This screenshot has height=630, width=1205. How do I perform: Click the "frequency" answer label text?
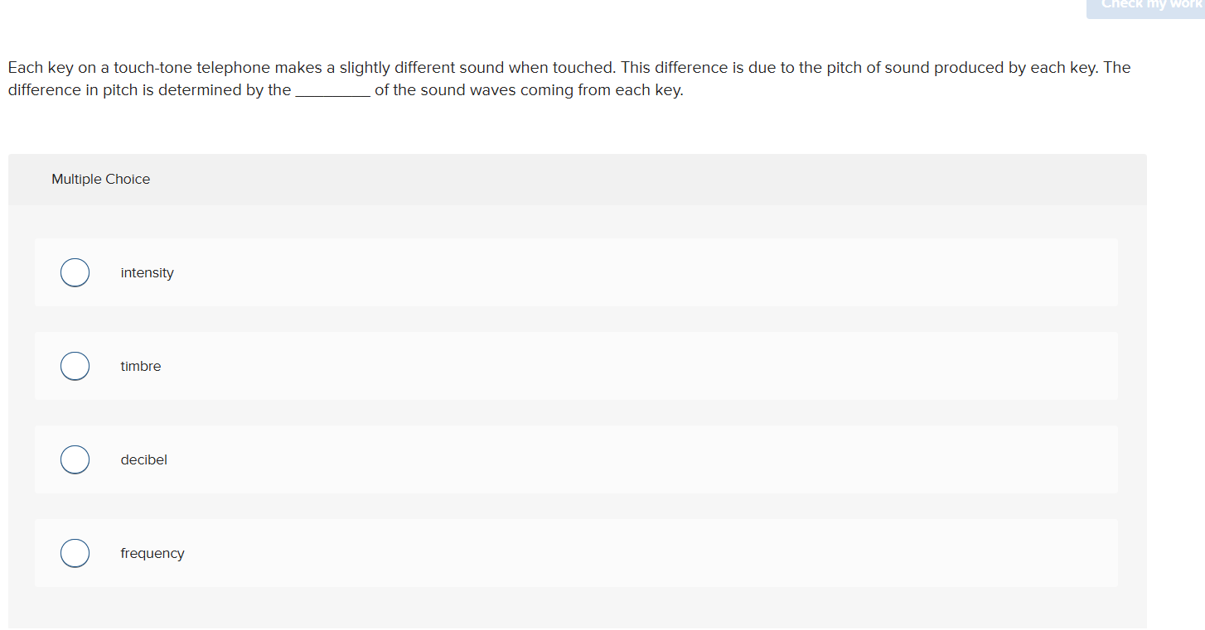[152, 554]
